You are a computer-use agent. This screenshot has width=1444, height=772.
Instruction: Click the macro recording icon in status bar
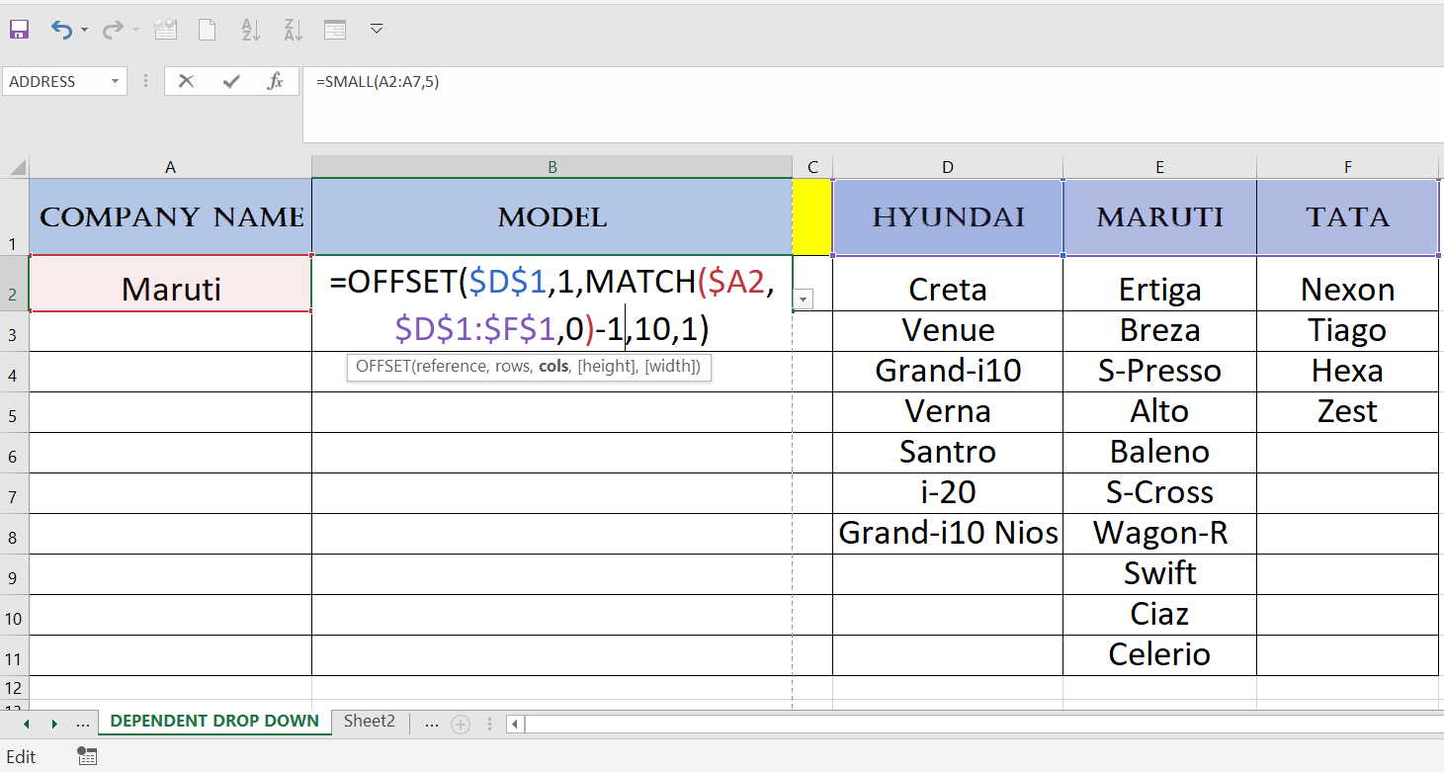87,756
